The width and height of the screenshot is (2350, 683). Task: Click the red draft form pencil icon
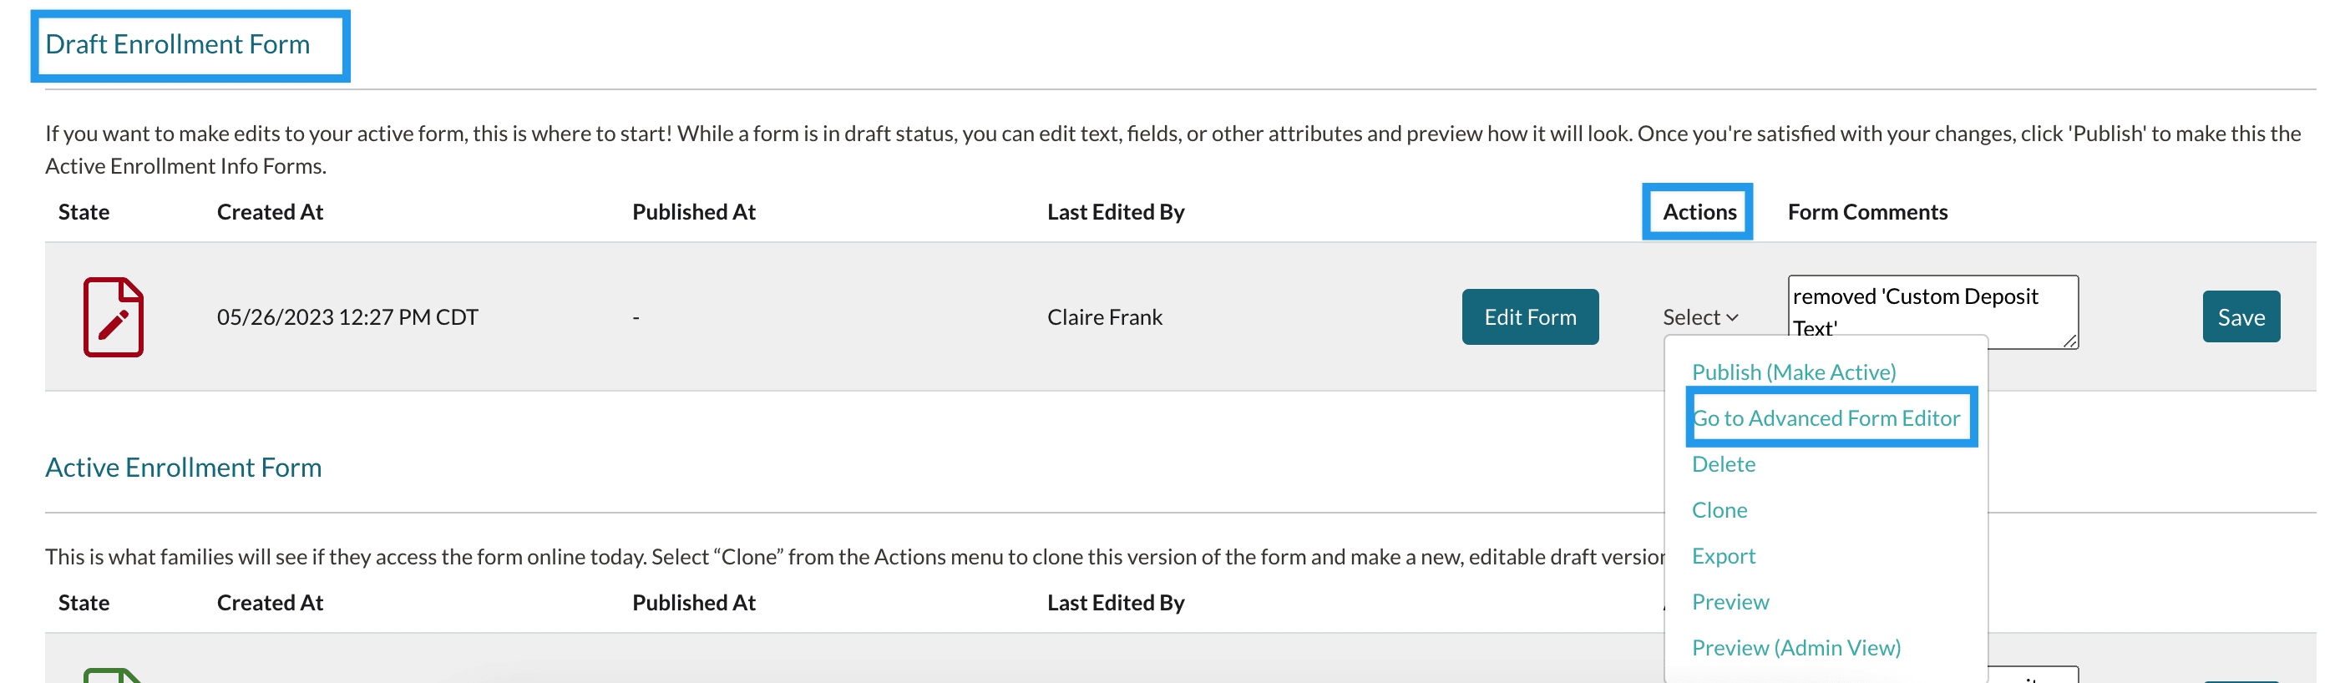pos(113,316)
